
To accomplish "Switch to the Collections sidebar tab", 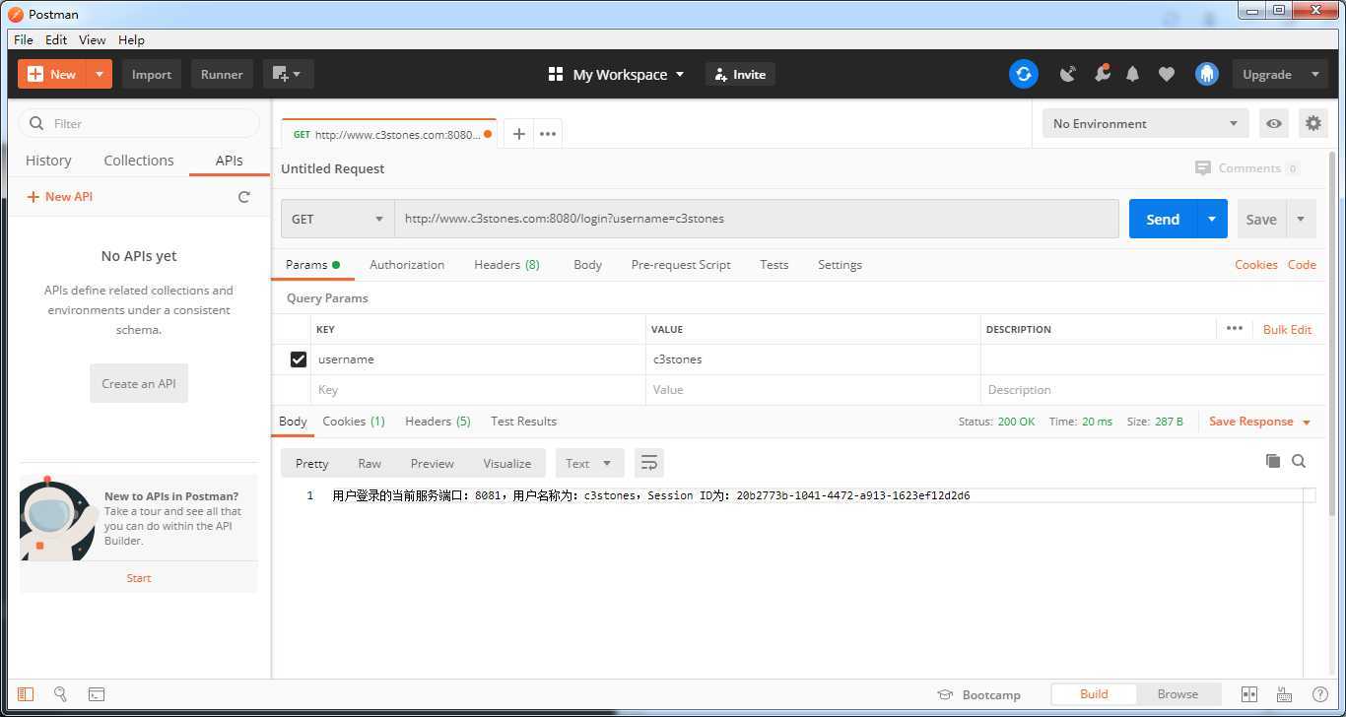I will [139, 161].
